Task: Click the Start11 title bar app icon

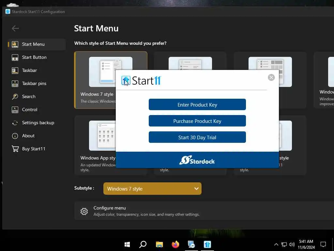Action: coord(8,11)
